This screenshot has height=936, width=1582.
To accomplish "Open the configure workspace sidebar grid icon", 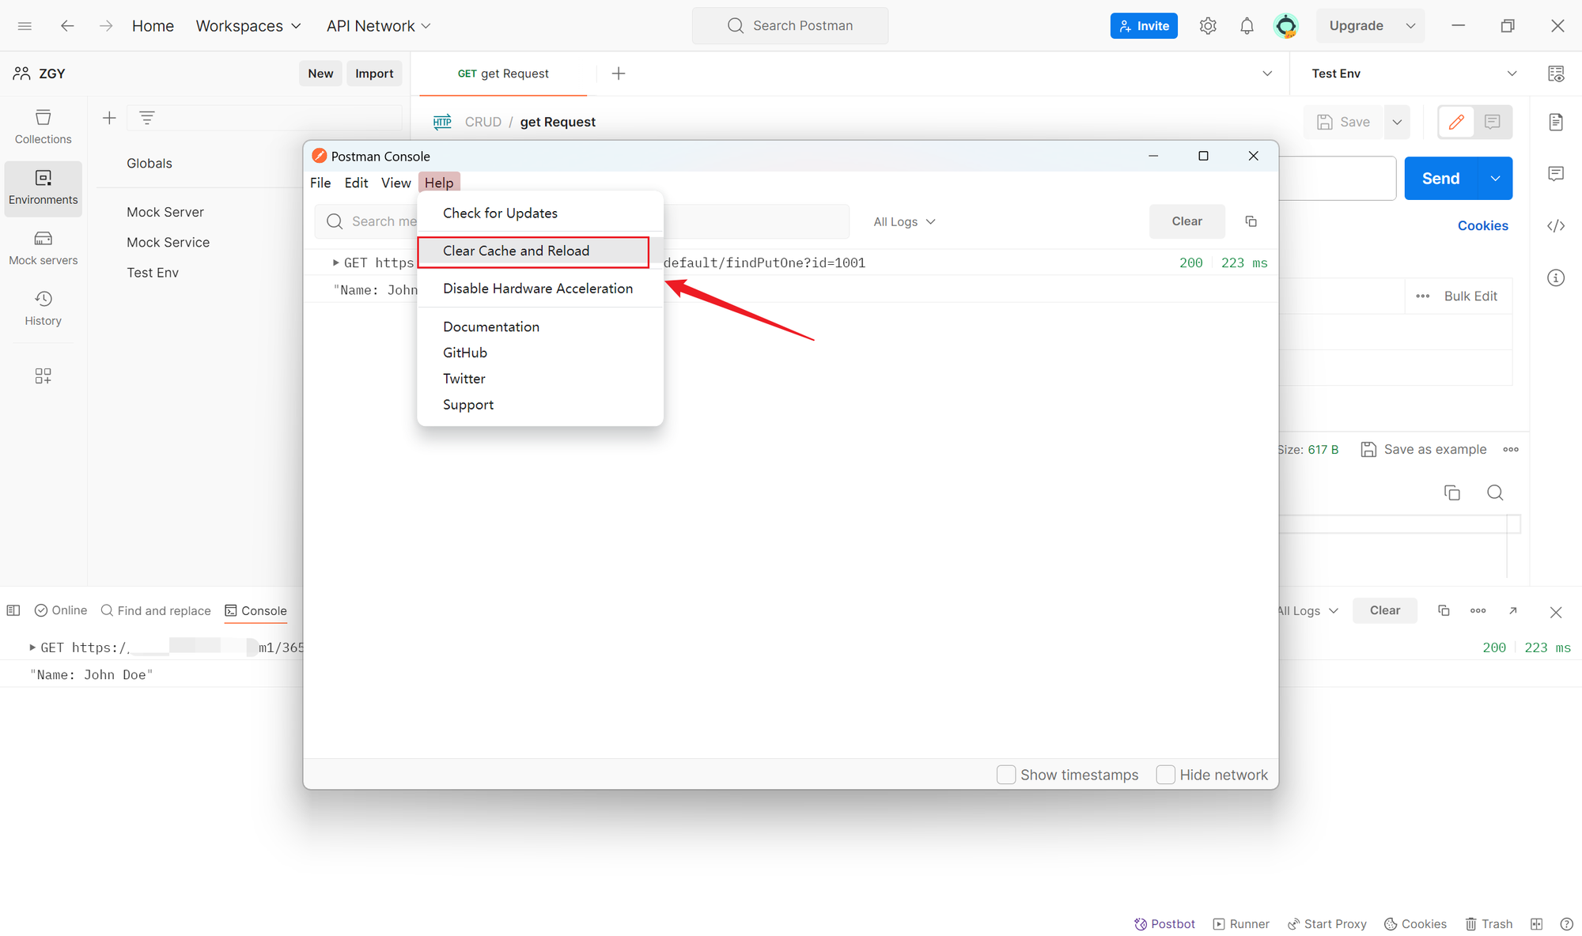I will [43, 376].
